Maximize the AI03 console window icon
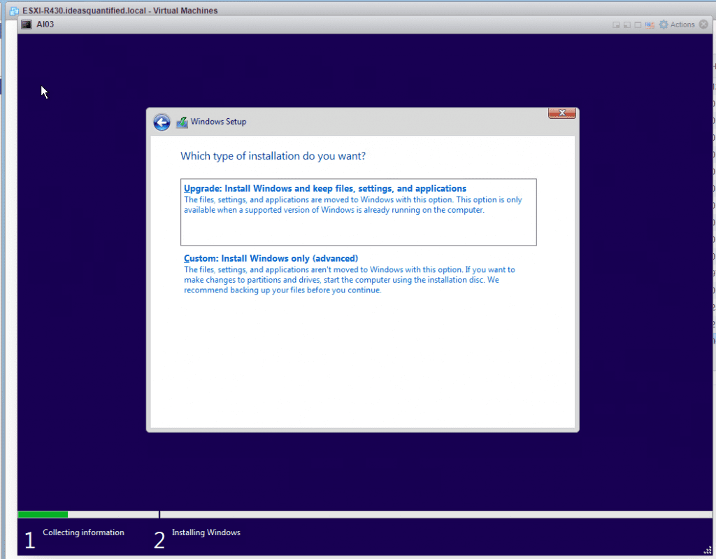 click(638, 25)
